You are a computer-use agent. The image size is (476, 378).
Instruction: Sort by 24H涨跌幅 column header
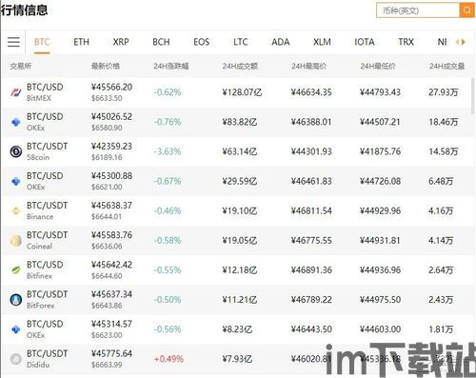point(171,66)
